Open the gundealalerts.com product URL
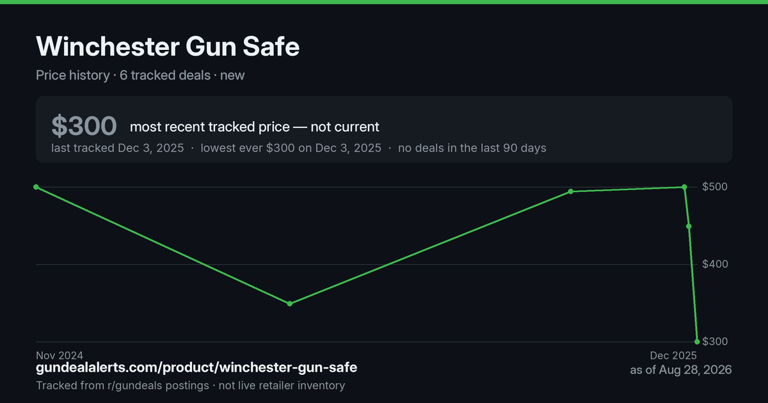 [x=196, y=368]
